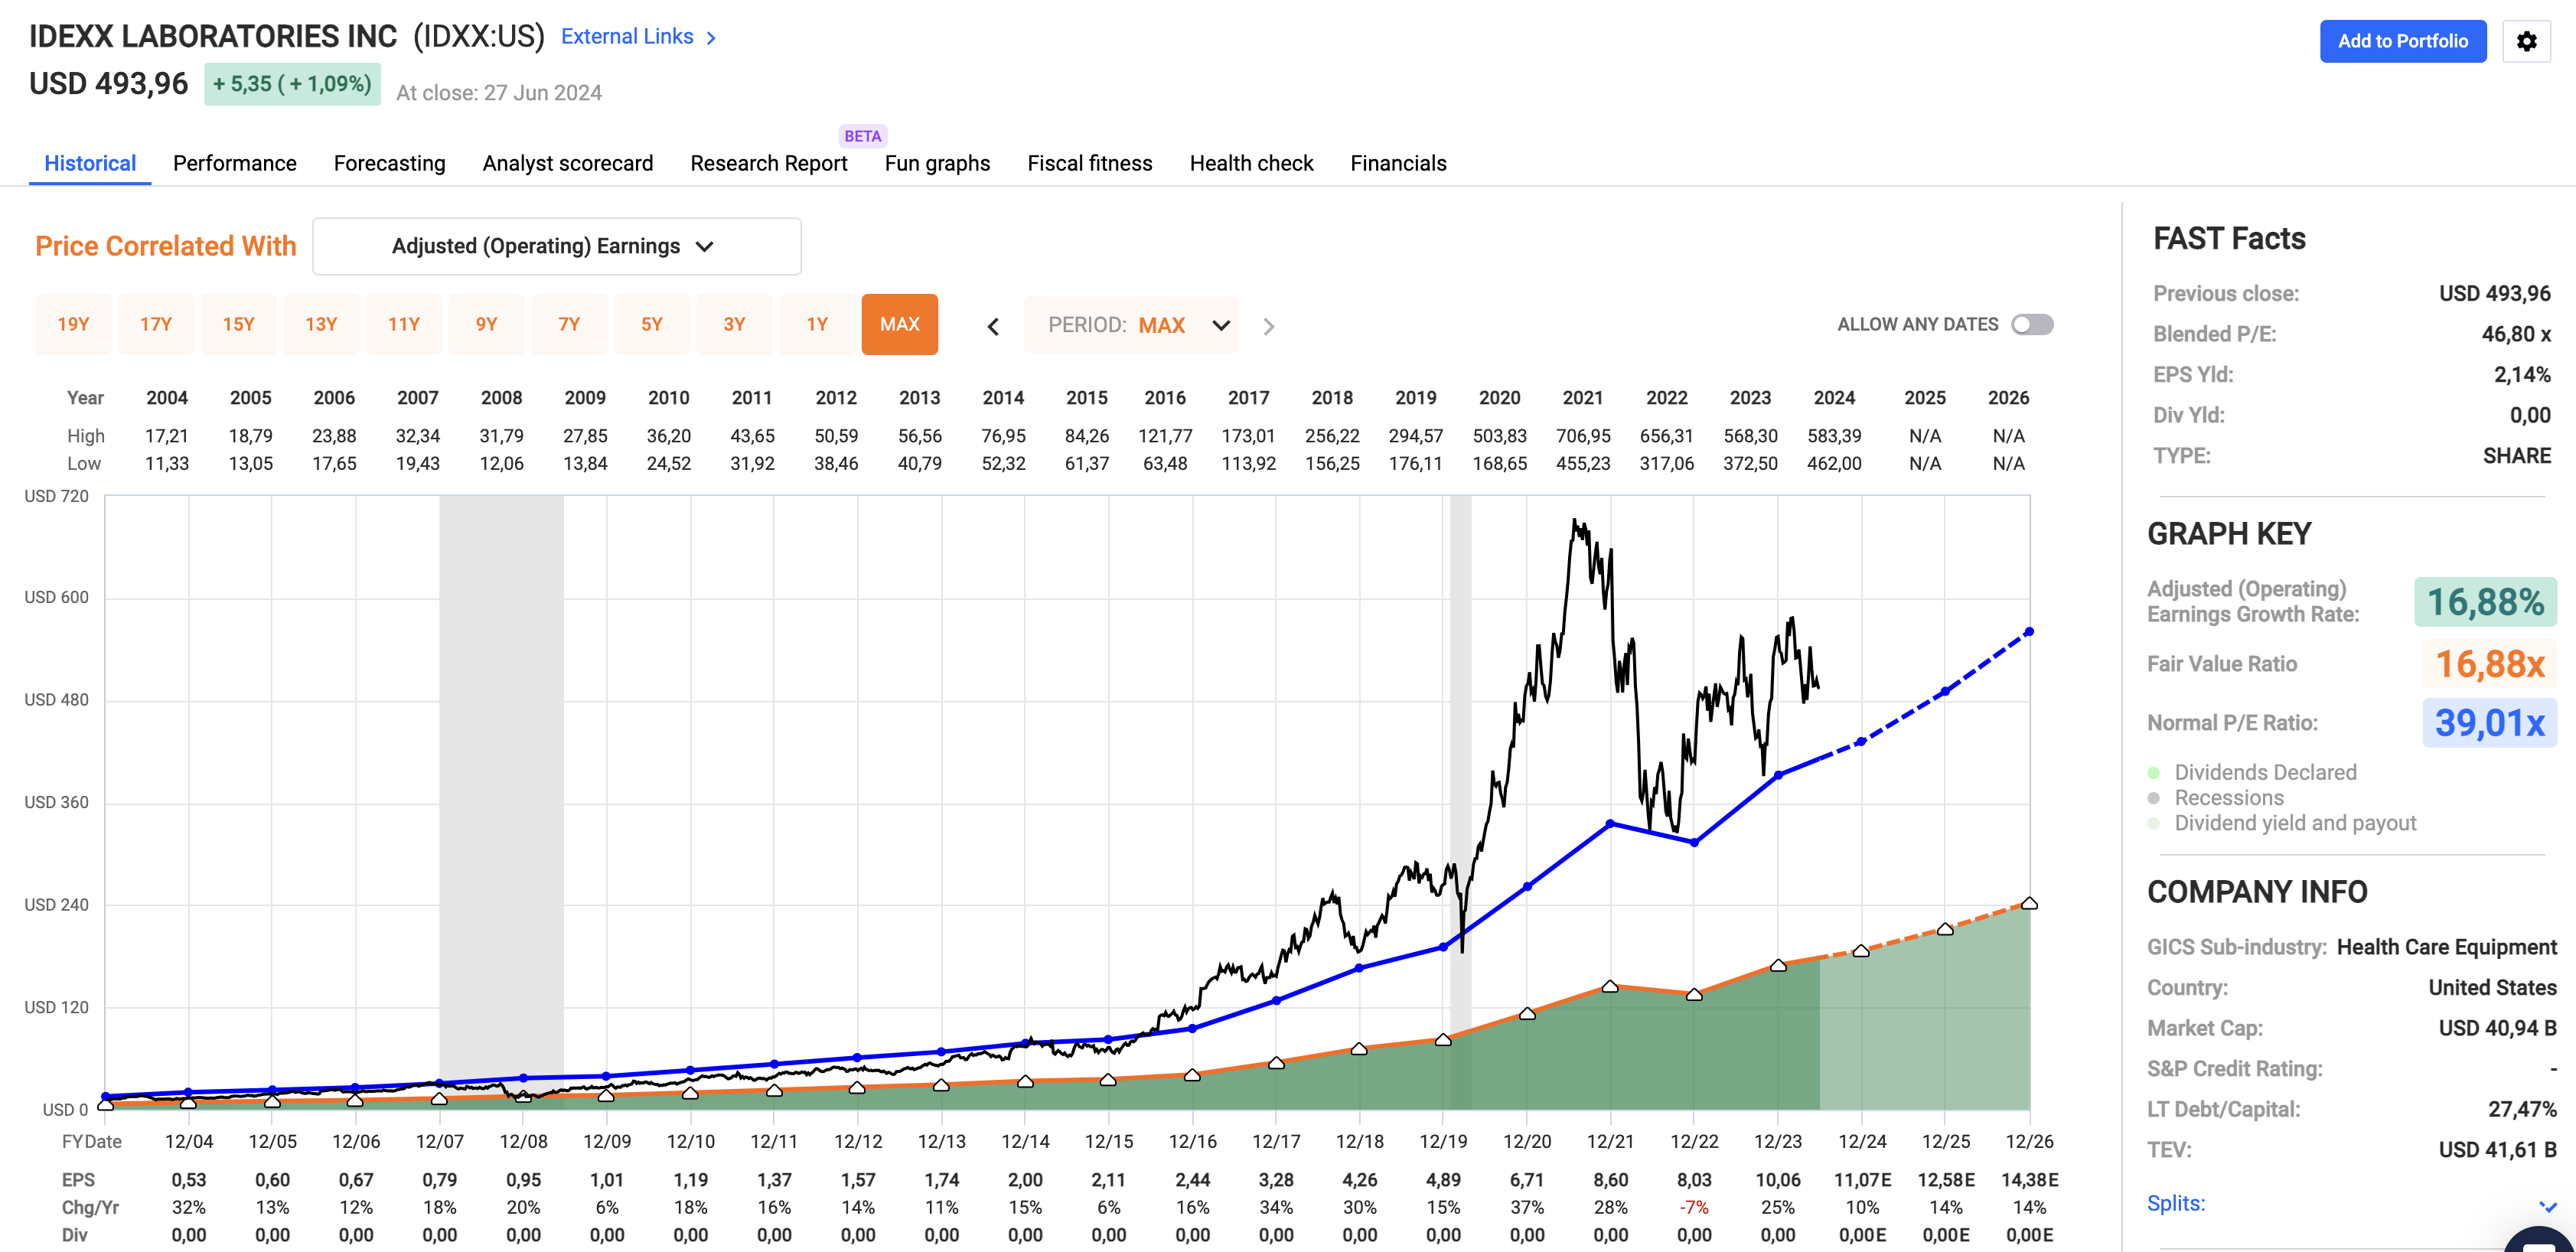Click the 2021 year column header
Viewport: 2576px width, 1252px height.
(1583, 397)
